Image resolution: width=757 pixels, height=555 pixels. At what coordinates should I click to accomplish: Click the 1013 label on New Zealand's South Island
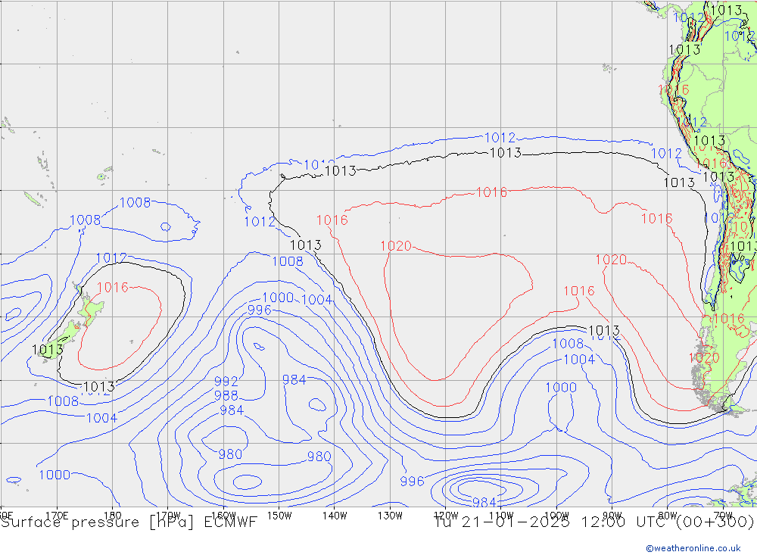(48, 349)
